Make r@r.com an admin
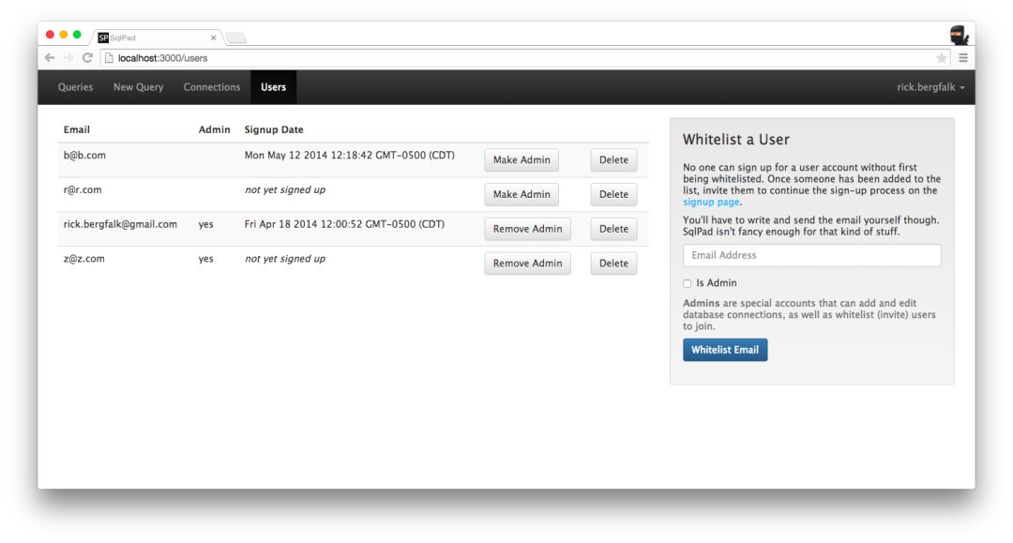Viewport: 1013px width, 543px height. click(x=522, y=194)
